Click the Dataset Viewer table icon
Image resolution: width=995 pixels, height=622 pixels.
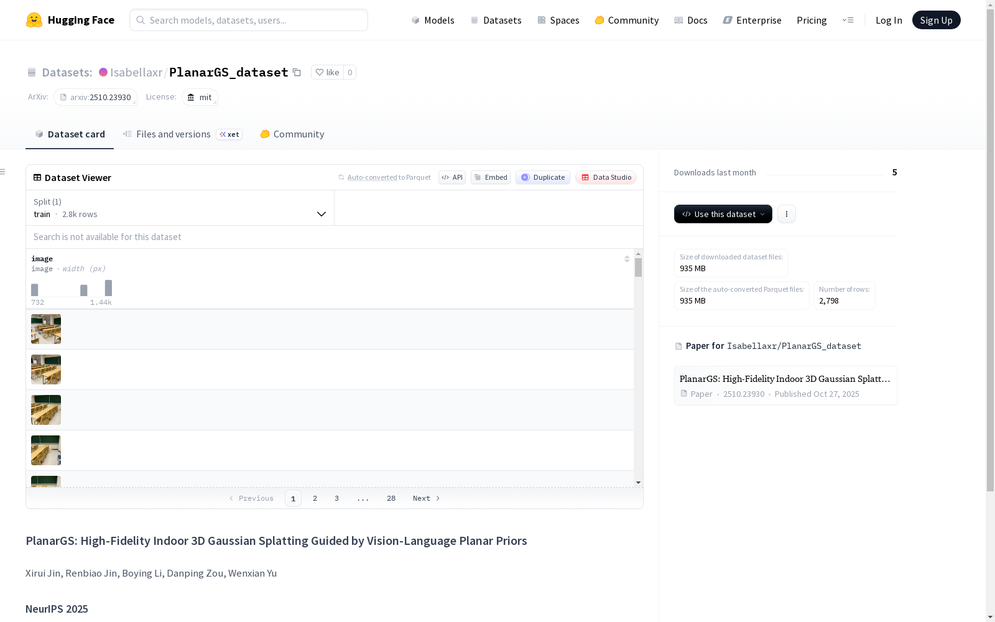pos(37,177)
